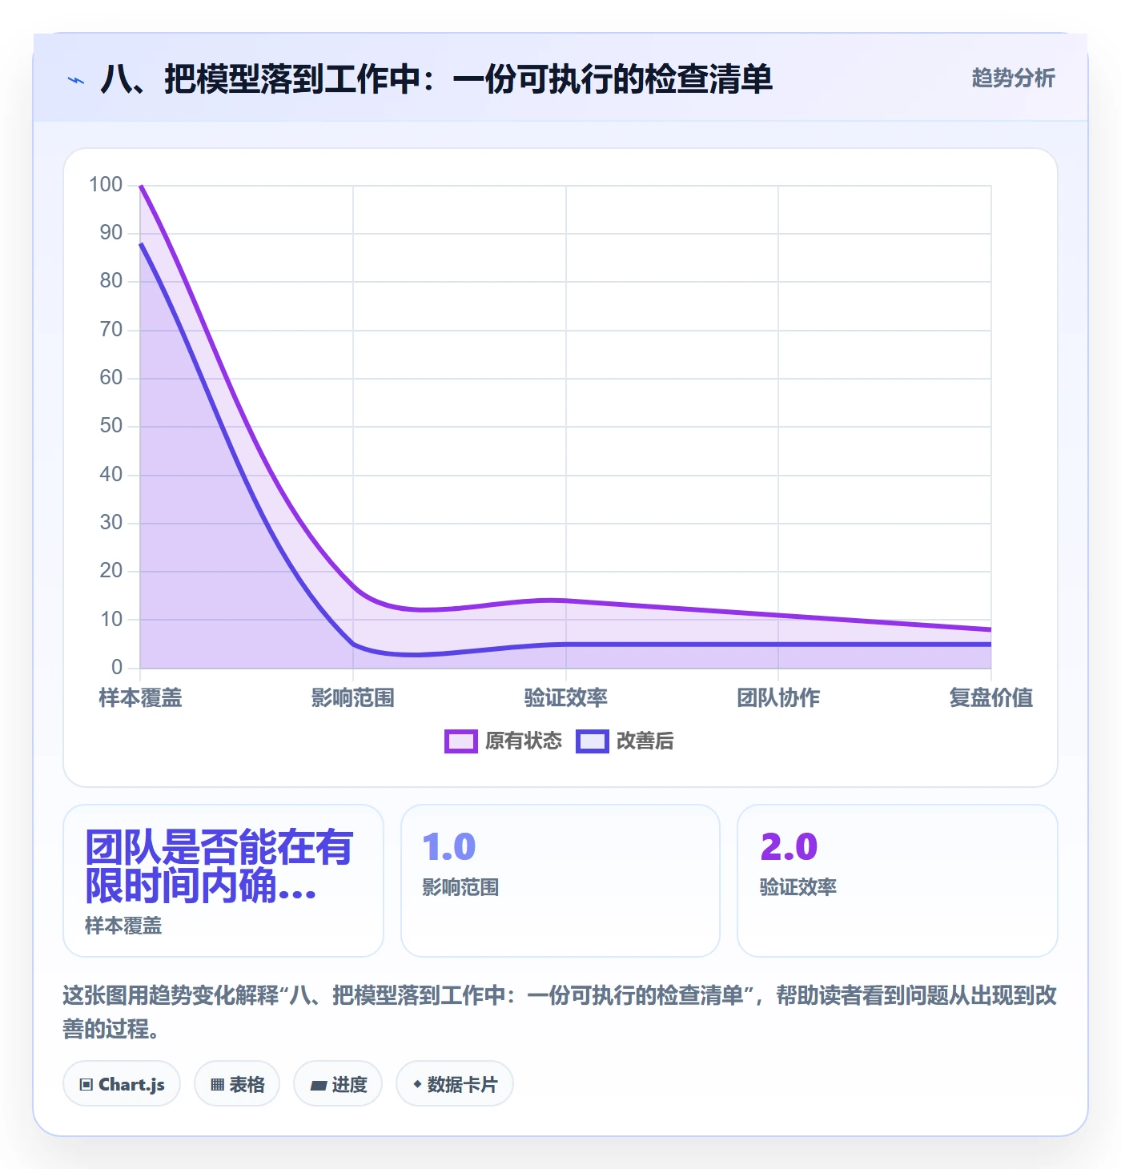Toggle the 改善后 legend item

pos(625,741)
